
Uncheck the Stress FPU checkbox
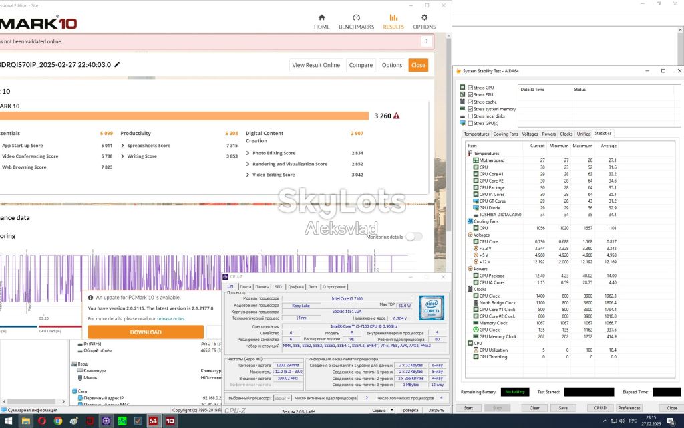pos(470,94)
